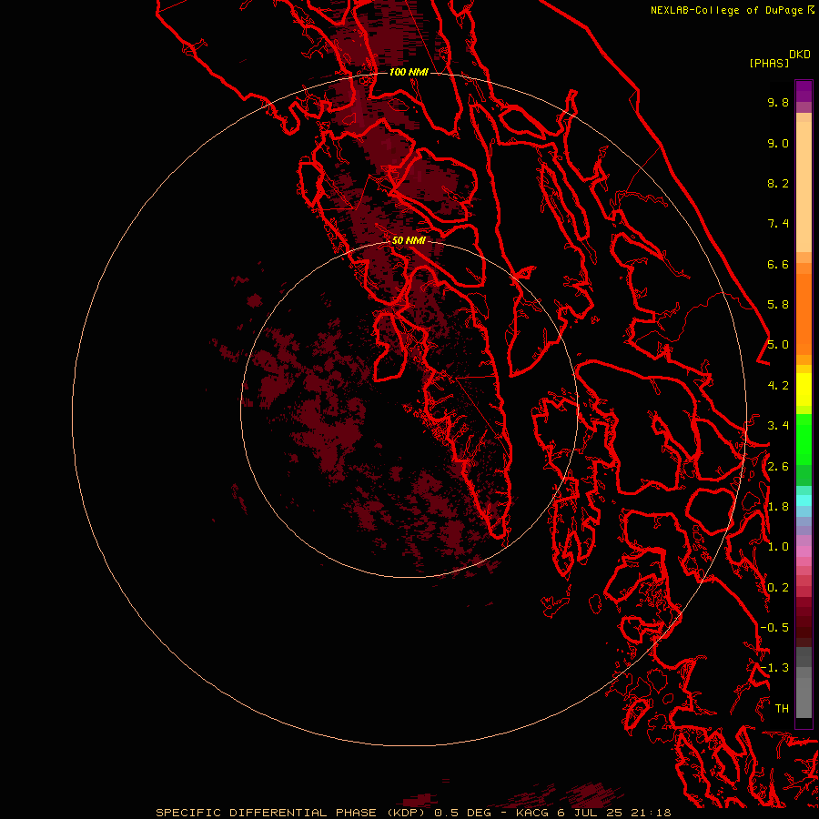Click the 100 NMI range ring label

409,72
